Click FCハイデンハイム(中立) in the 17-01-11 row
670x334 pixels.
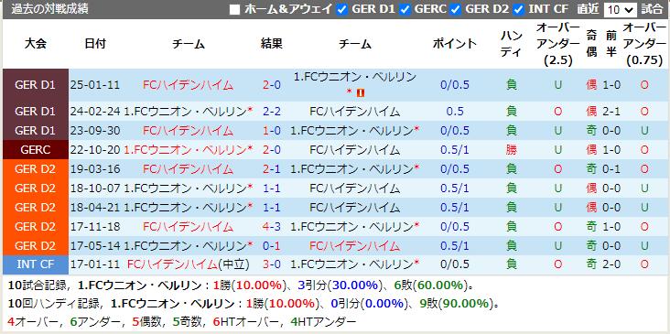(188, 264)
